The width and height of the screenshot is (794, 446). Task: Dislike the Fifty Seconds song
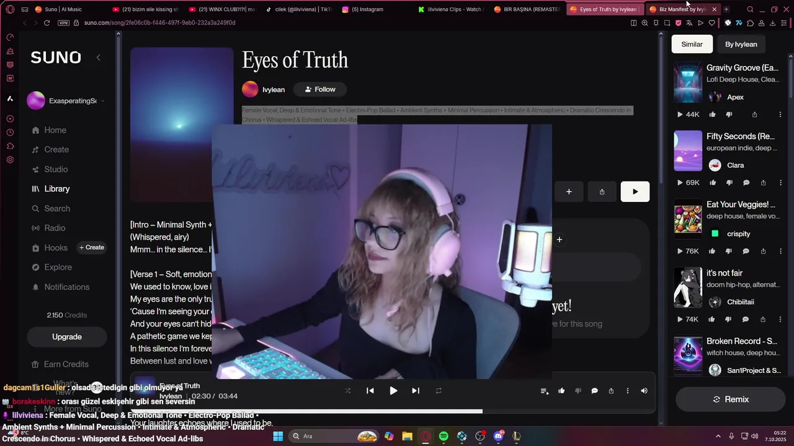(x=729, y=183)
